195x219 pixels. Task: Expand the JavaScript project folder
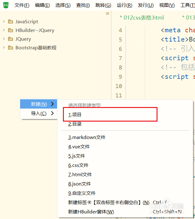pyautogui.click(x=4, y=21)
